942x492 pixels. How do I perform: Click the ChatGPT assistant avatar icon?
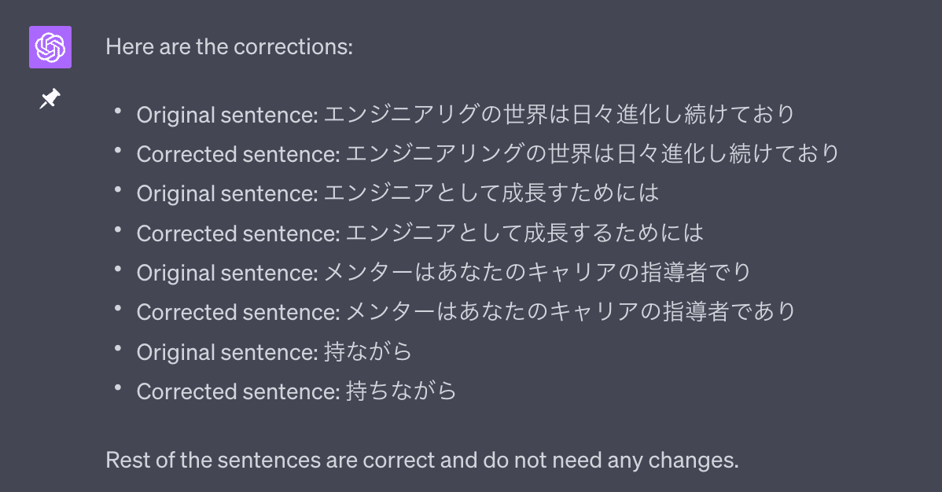tap(50, 47)
